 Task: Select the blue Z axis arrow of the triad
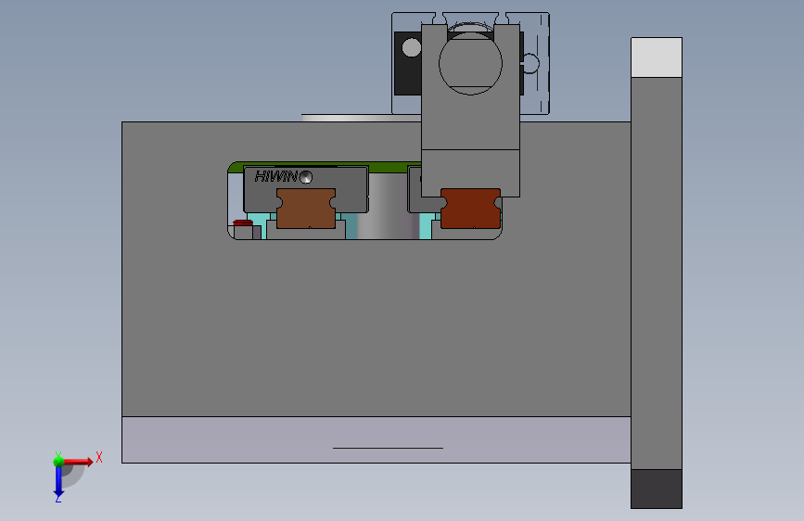(58, 482)
